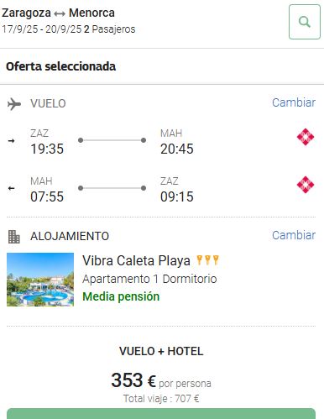Click the 07:55 MAH return departure time
The height and width of the screenshot is (419, 324).
47,196
